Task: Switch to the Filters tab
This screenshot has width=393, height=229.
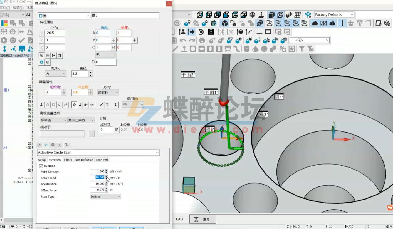Action: tap(68, 160)
